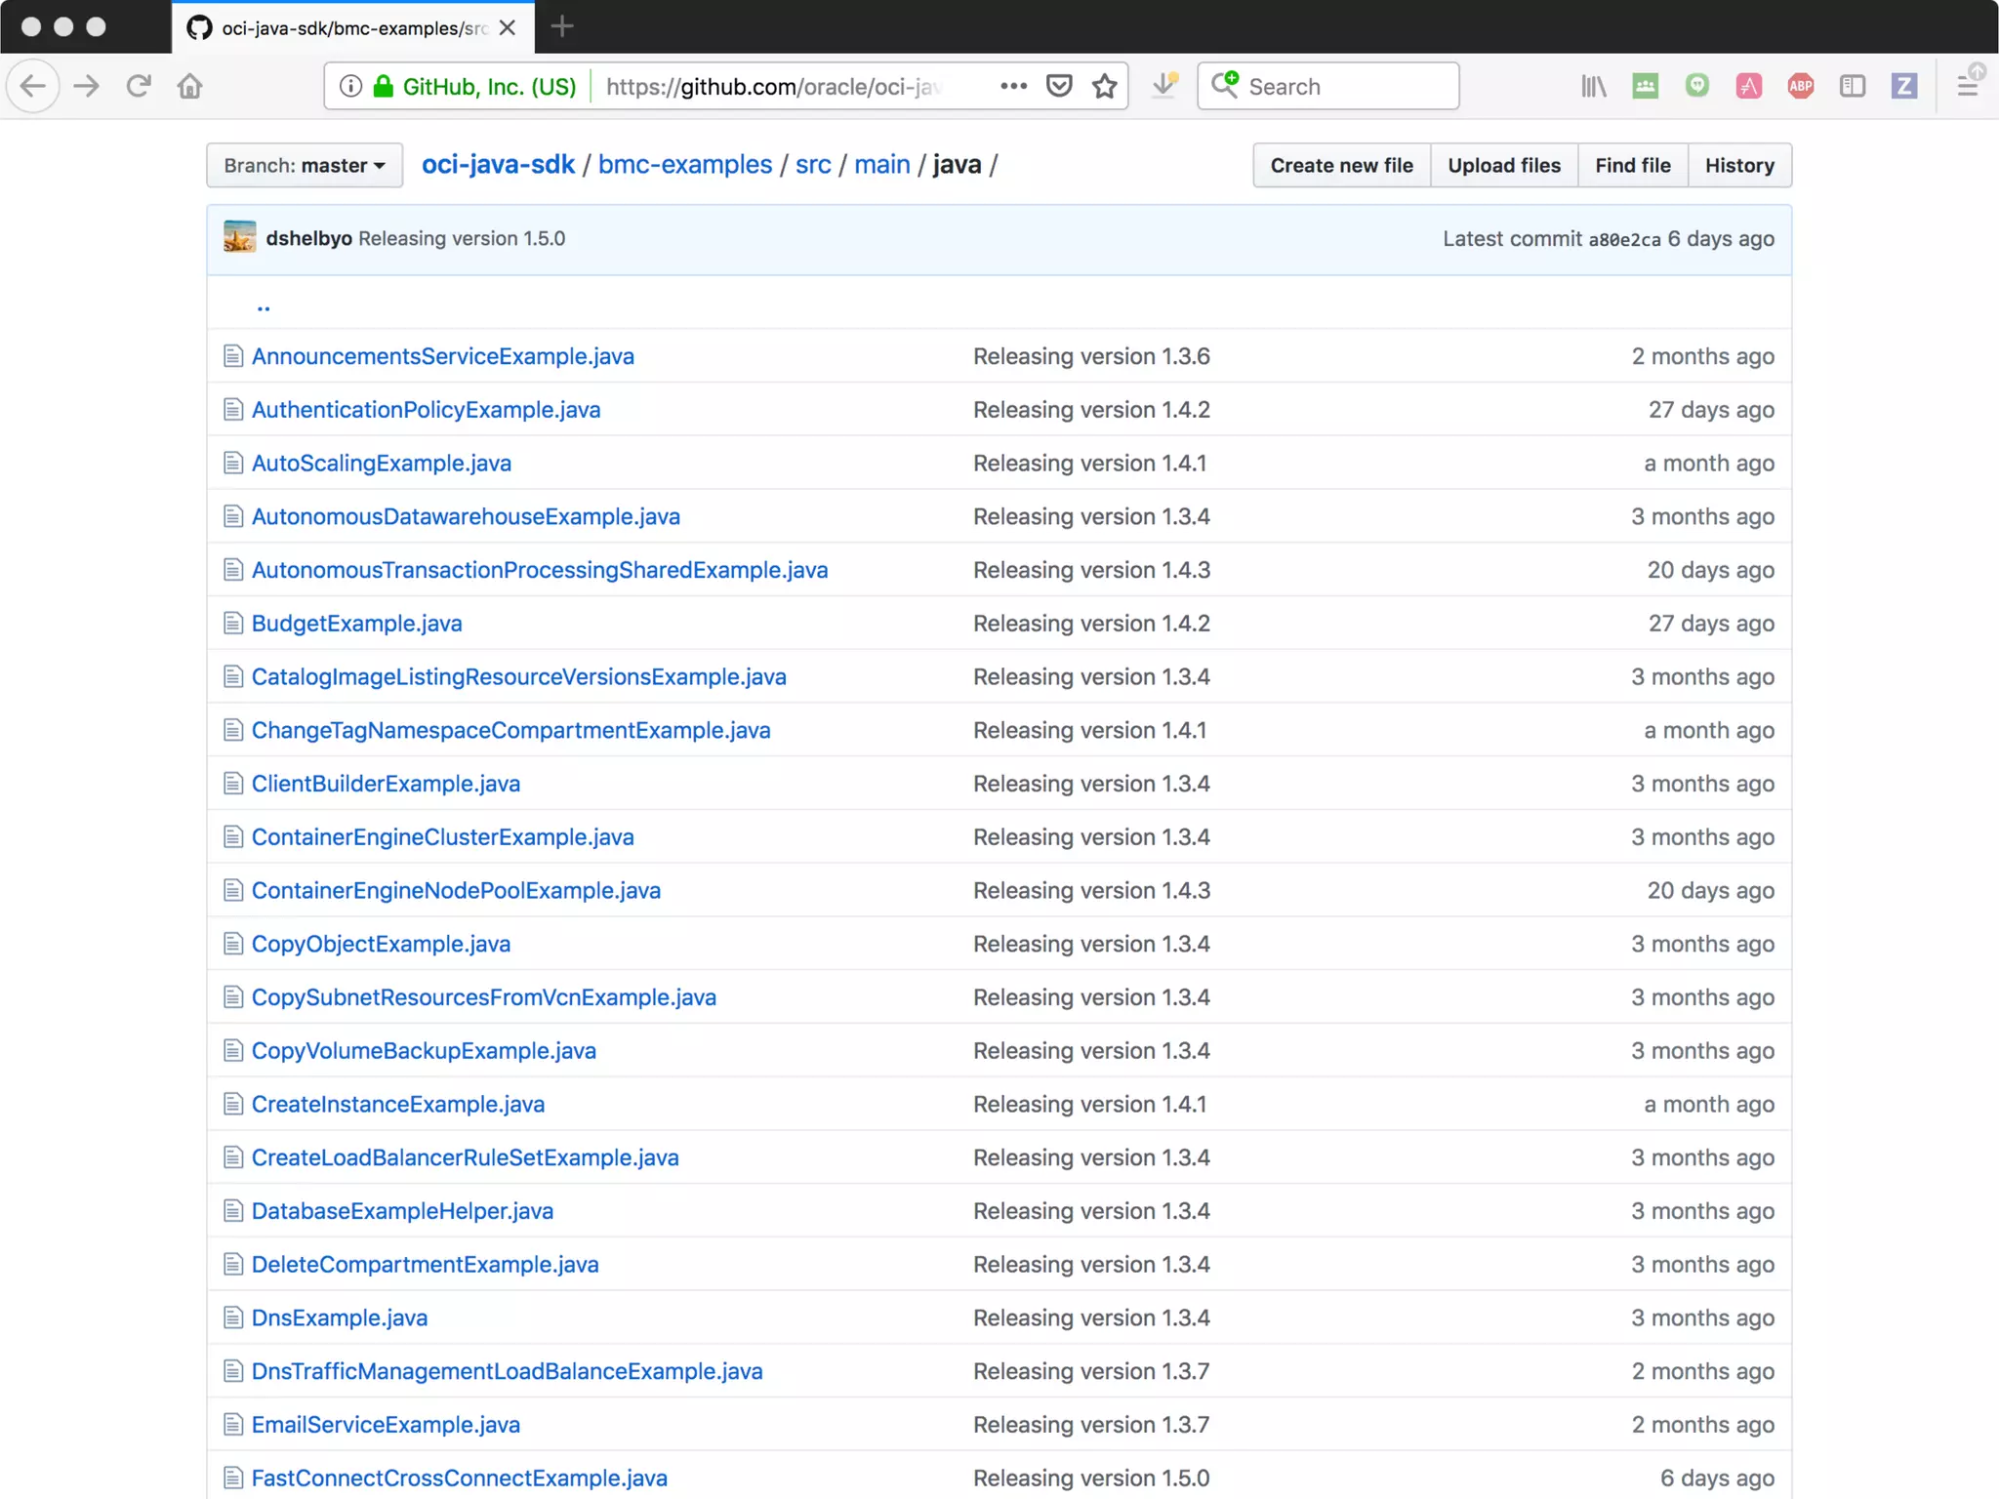Click the dshelbyo avatar thumbnail
The height and width of the screenshot is (1499, 1999).
pyautogui.click(x=239, y=237)
